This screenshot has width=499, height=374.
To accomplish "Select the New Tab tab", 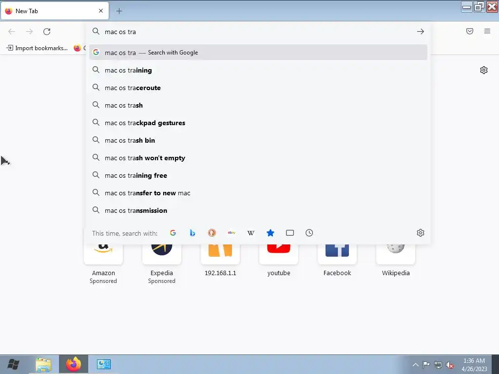I will [x=55, y=11].
